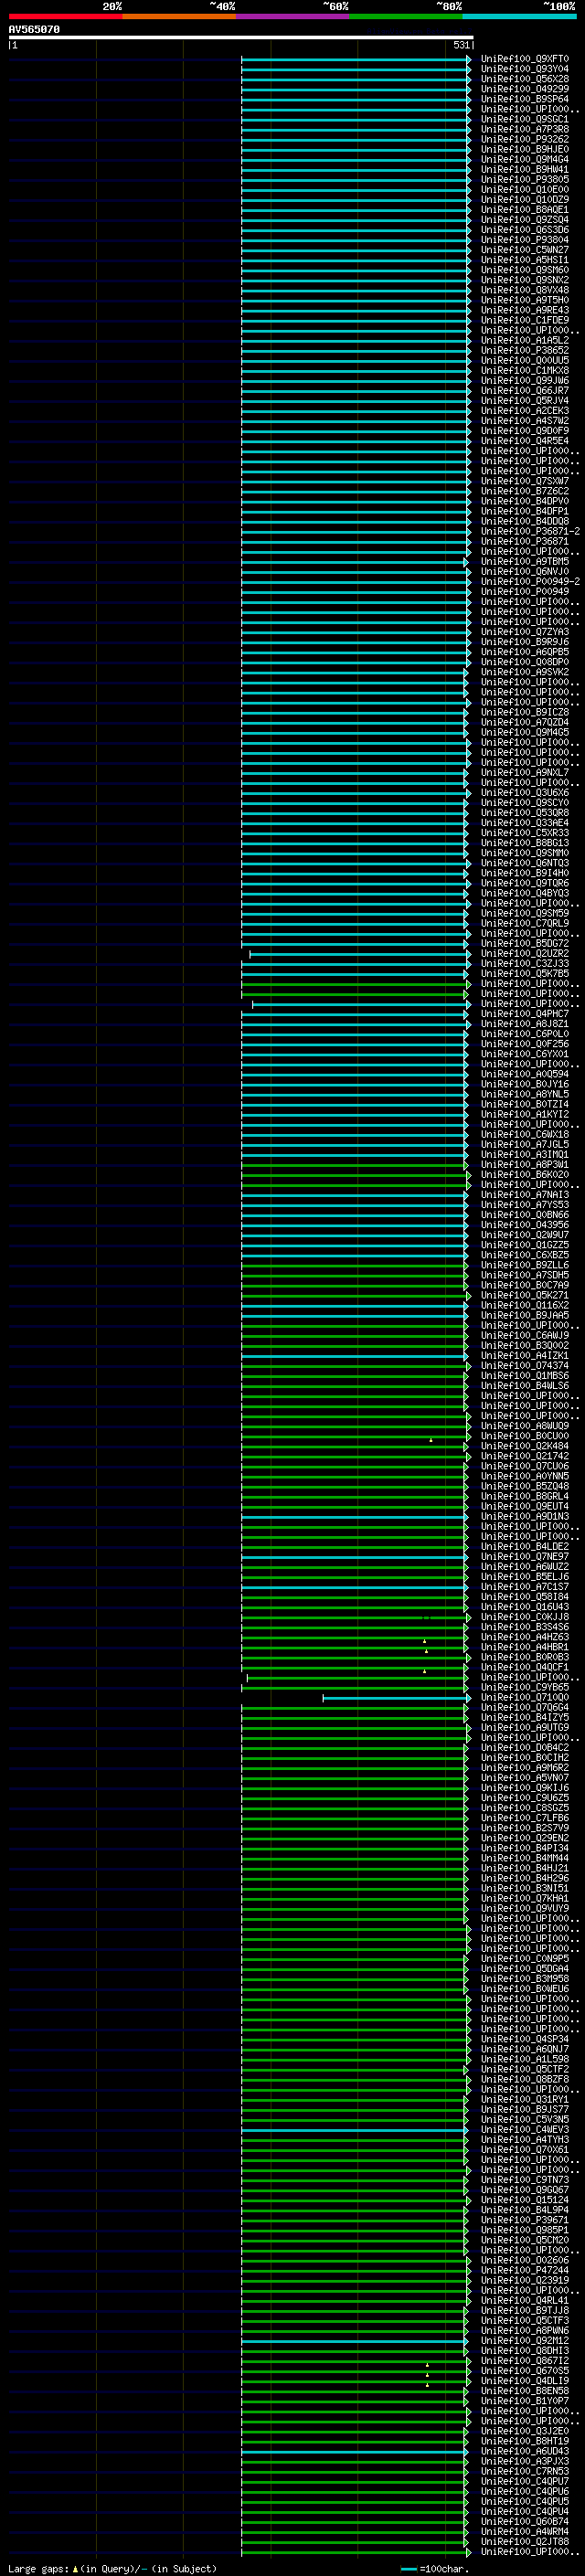The width and height of the screenshot is (585, 2576).
Task: Select hit label UniRef100_Q7SXW7
Action: click(x=525, y=481)
